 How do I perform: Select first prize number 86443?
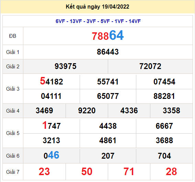(x=108, y=52)
